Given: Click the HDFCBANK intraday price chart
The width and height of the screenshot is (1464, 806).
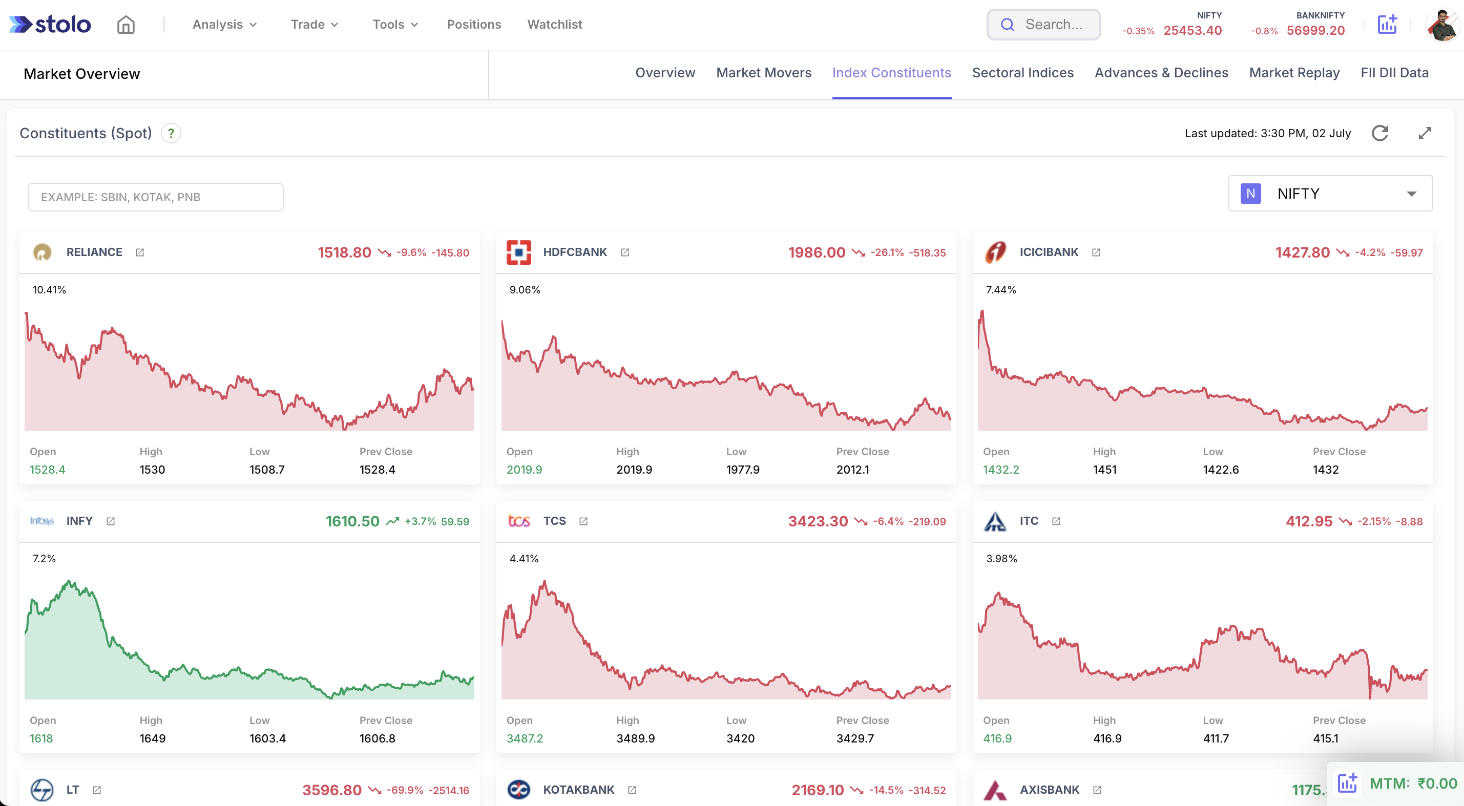Looking at the screenshot, I should (726, 375).
